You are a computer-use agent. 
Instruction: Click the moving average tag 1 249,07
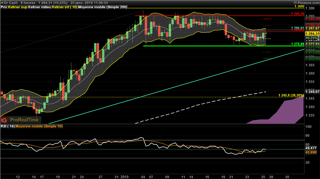312,92
